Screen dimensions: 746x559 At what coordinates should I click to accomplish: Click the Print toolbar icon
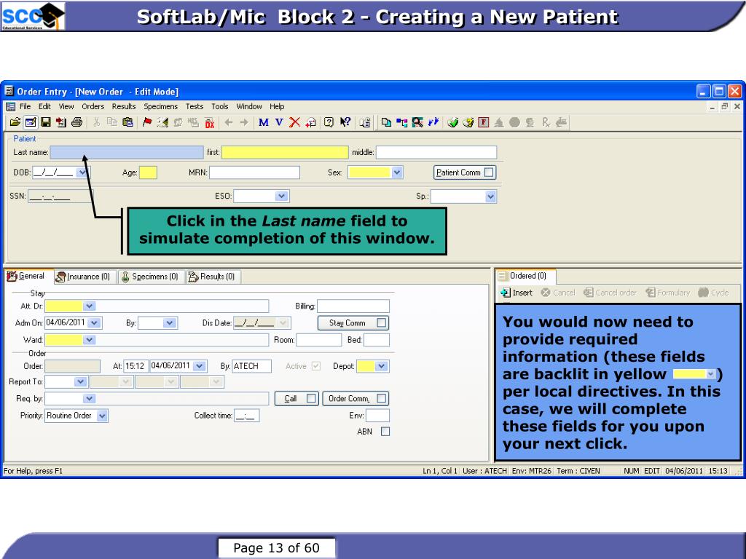76,123
